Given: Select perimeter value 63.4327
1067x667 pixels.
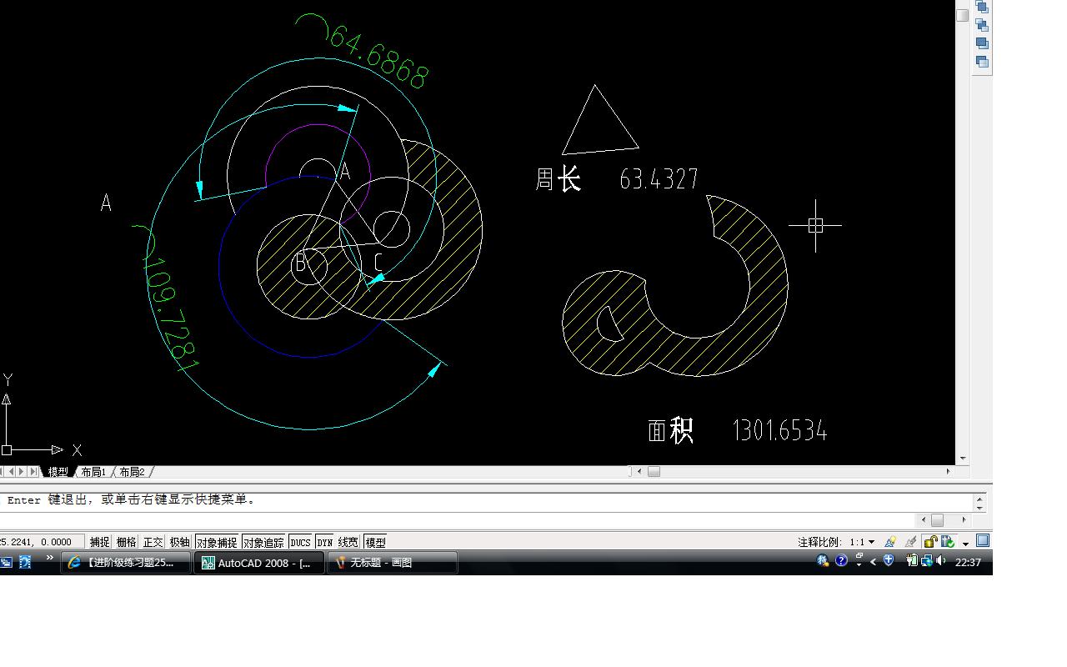Looking at the screenshot, I should (x=659, y=178).
